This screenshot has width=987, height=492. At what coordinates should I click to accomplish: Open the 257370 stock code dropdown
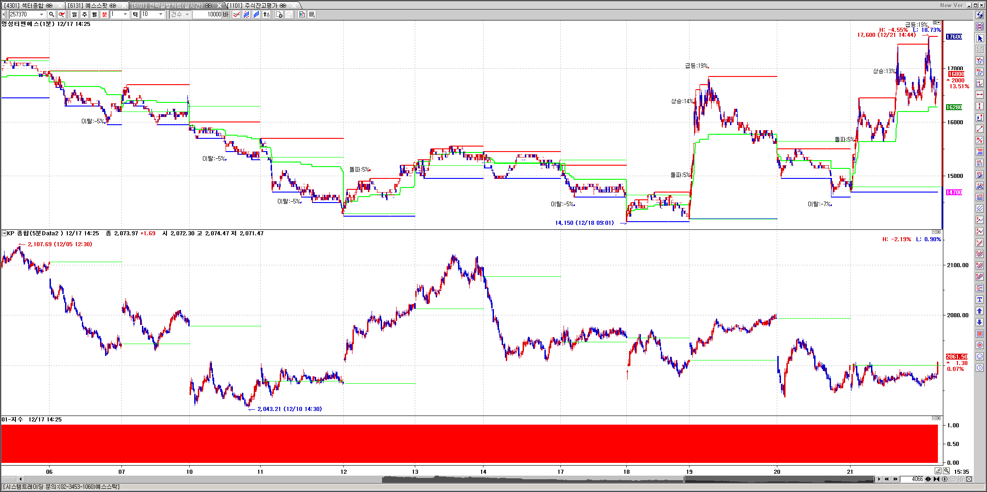click(41, 15)
